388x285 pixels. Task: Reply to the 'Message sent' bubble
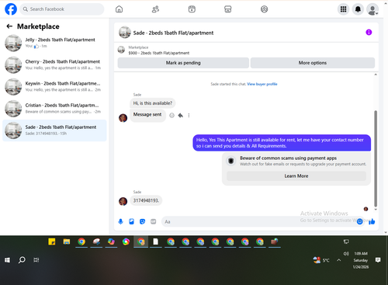(181, 115)
